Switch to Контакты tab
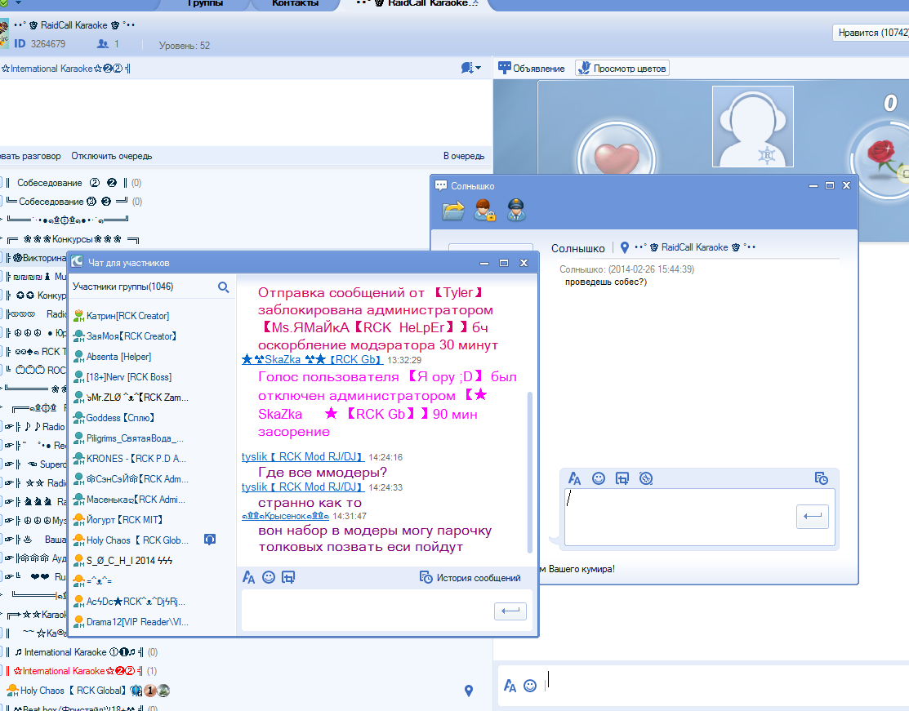 [x=295, y=3]
